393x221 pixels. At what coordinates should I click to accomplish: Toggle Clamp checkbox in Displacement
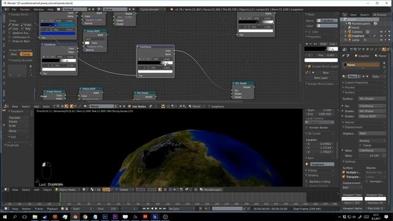click(x=360, y=145)
